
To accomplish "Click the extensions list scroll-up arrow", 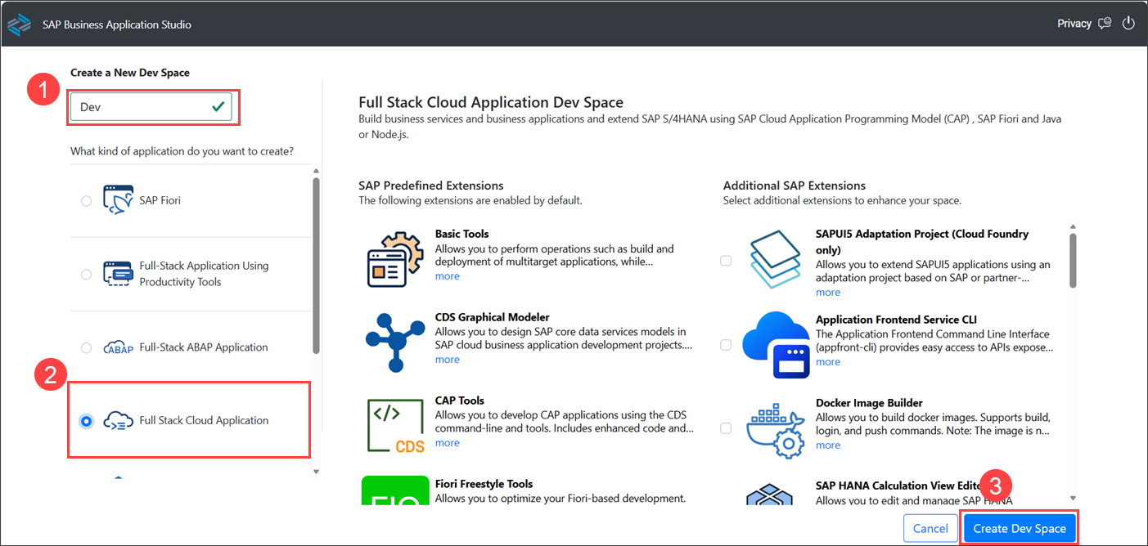I will (1073, 227).
